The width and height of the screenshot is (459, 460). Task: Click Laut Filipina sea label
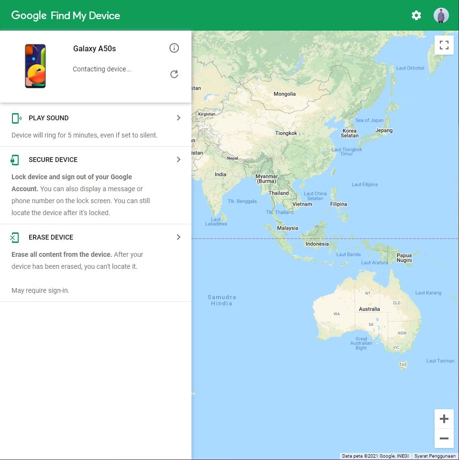365,184
